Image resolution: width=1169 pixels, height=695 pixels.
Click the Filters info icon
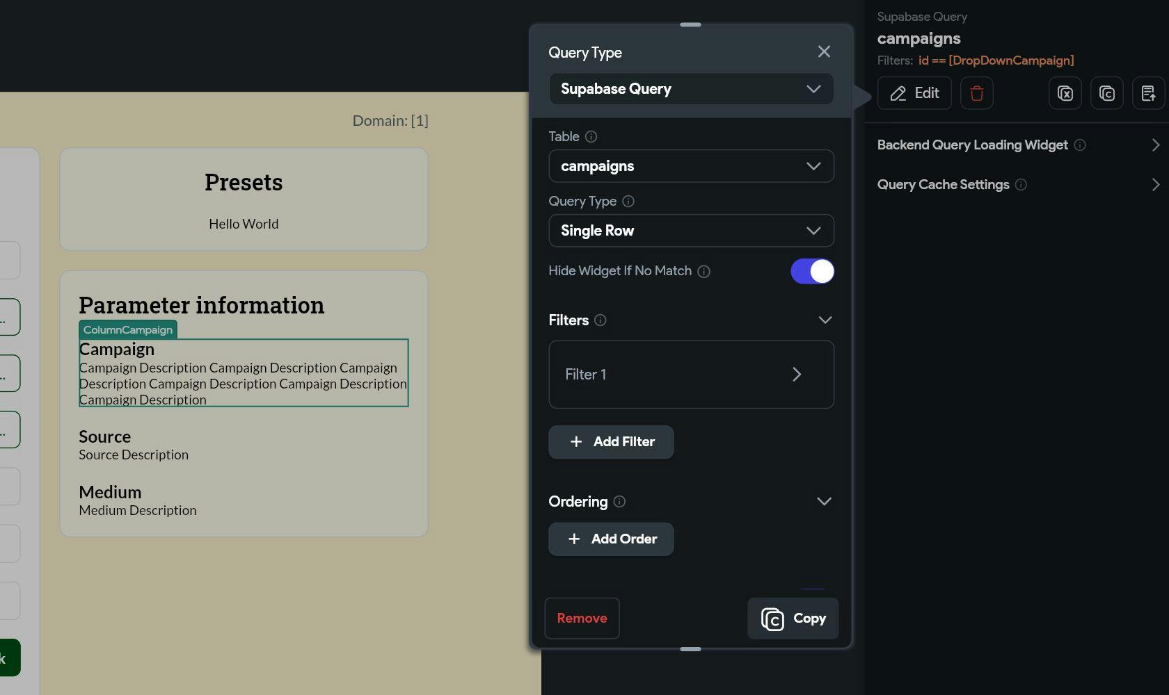pyautogui.click(x=600, y=320)
